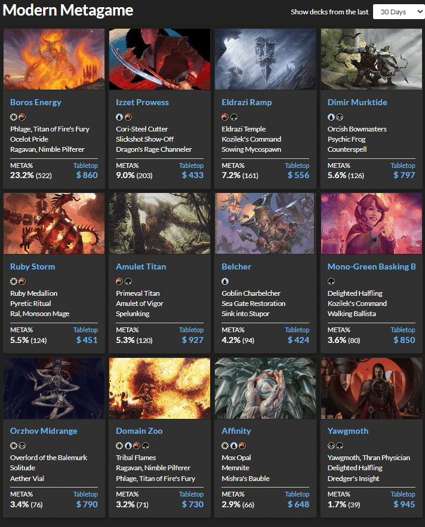Click the green mana icon under Mono-Green Basking
The width and height of the screenshot is (425, 527).
(x=331, y=281)
